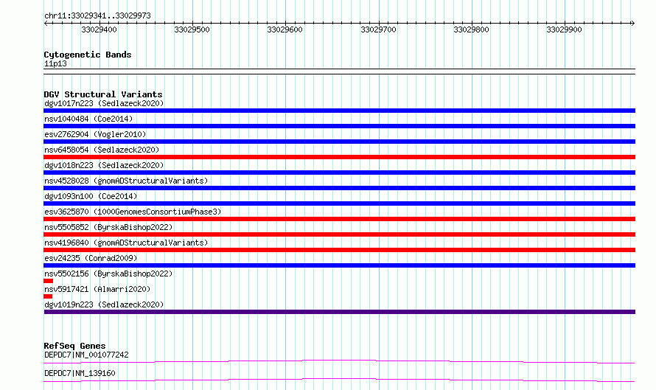The width and height of the screenshot is (656, 390).
Task: Click the dgv1093n100 (Coe2014) label
Action: pos(91,196)
